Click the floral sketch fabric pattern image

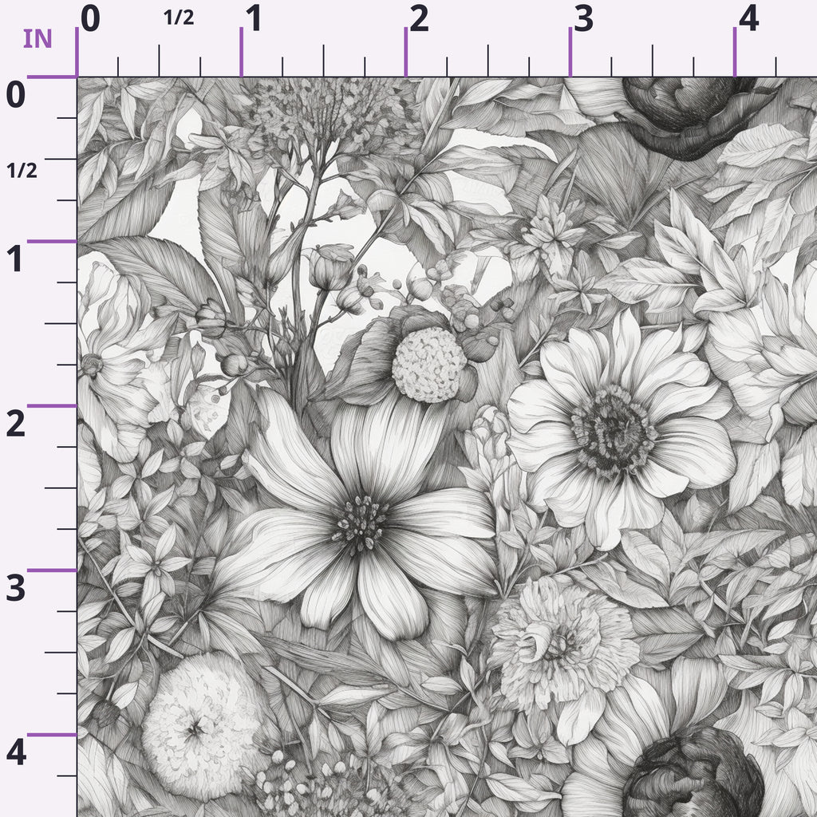click(x=447, y=447)
